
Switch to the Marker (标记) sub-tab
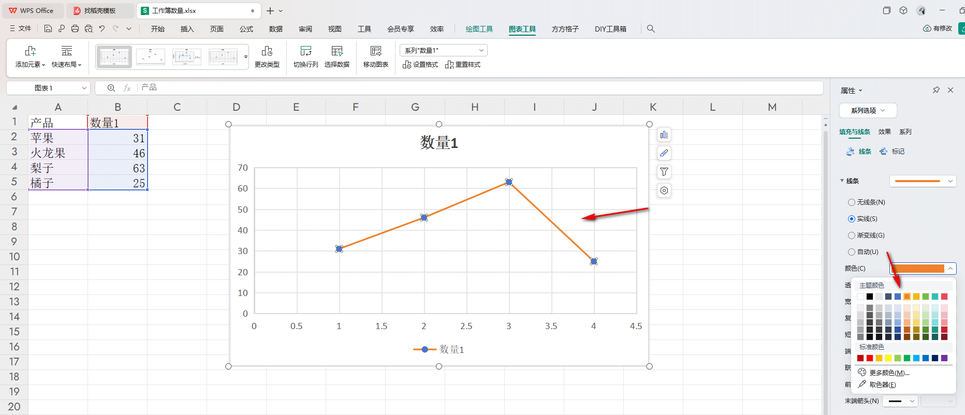click(x=893, y=152)
